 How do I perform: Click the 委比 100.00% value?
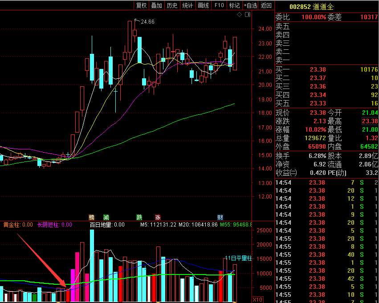point(314,17)
